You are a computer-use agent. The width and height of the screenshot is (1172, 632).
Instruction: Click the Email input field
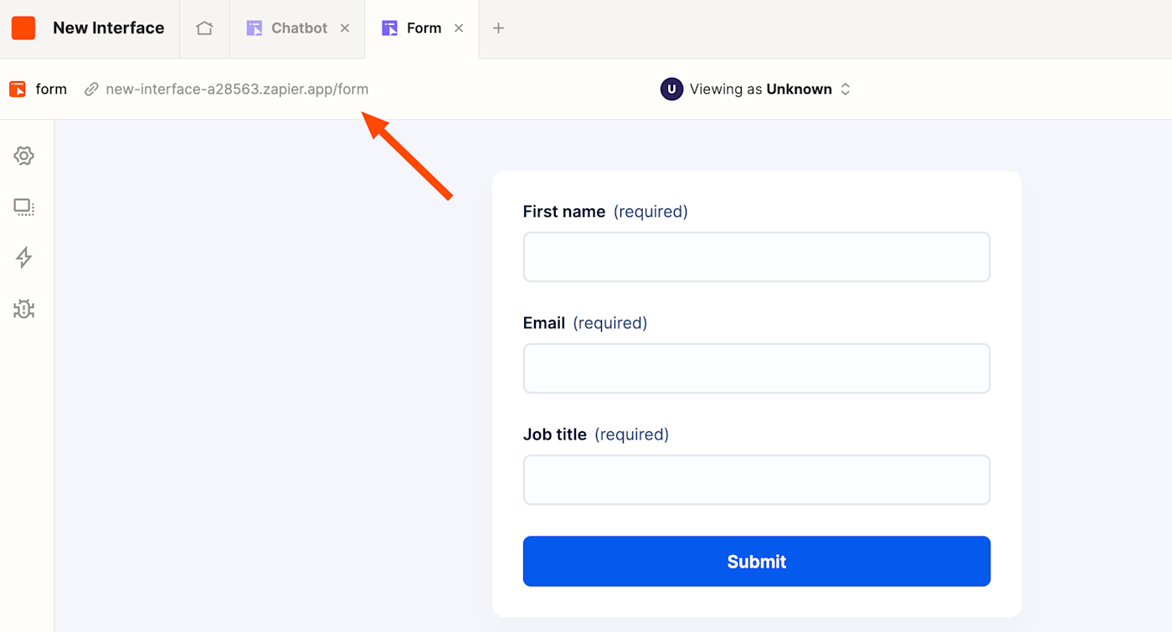pyautogui.click(x=756, y=368)
